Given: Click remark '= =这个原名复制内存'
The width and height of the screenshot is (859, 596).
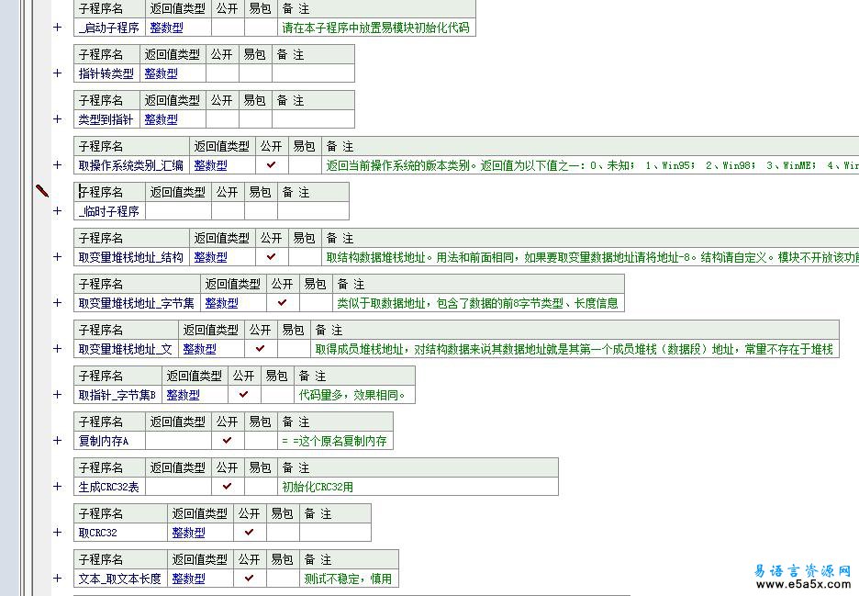Looking at the screenshot, I should tap(334, 440).
